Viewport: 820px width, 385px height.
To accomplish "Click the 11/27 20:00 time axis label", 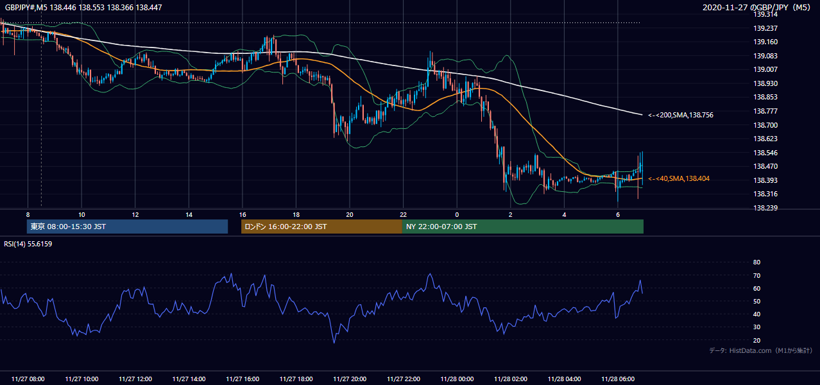I will pos(350,379).
